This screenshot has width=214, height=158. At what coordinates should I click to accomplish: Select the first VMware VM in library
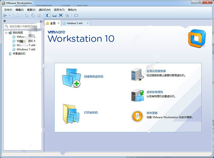click(x=26, y=37)
